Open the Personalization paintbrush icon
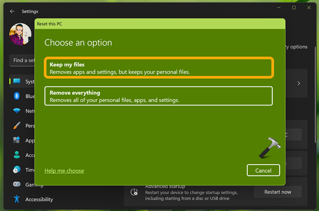The height and width of the screenshot is (211, 319). (x=17, y=125)
